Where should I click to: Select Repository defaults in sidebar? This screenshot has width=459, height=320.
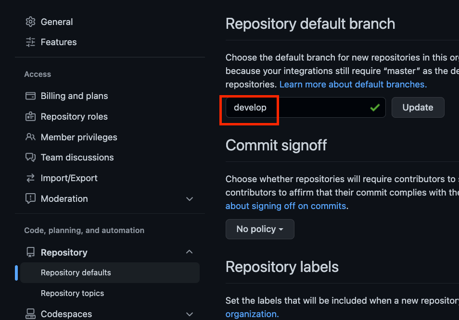76,272
